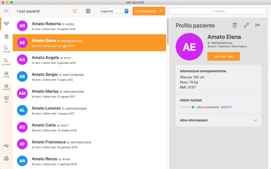The height and width of the screenshot is (169, 271).
Task: Click the I tuoi pazienti heading
Action: point(28,11)
